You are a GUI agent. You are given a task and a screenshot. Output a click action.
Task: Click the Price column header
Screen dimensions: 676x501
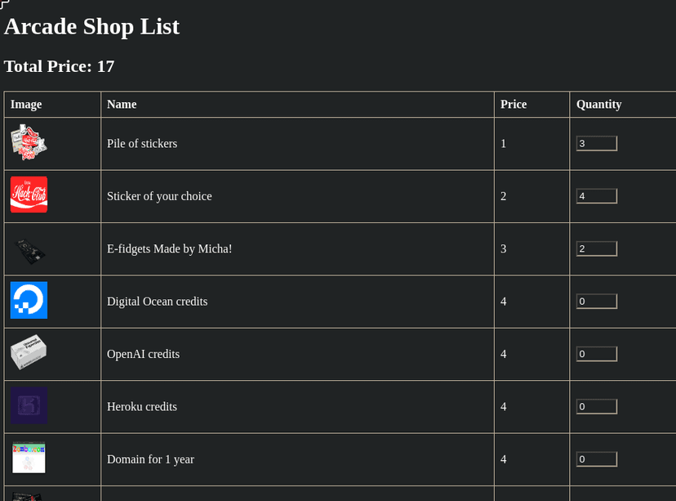tap(514, 105)
